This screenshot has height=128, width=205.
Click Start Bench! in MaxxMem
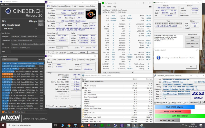pyautogui.click(x=193, y=102)
